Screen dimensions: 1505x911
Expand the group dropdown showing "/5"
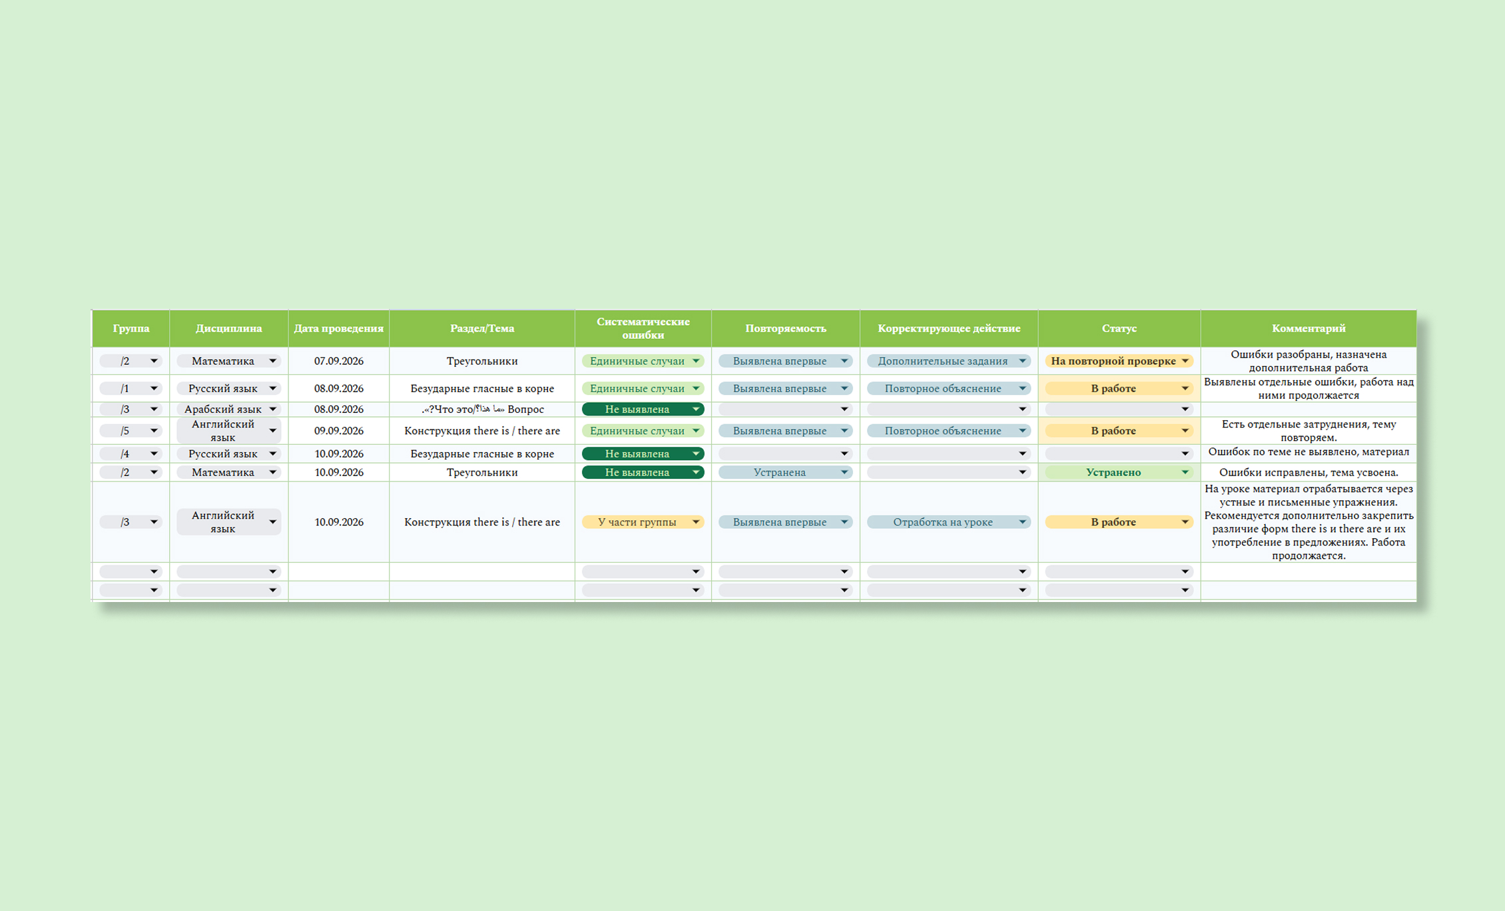[x=131, y=431]
